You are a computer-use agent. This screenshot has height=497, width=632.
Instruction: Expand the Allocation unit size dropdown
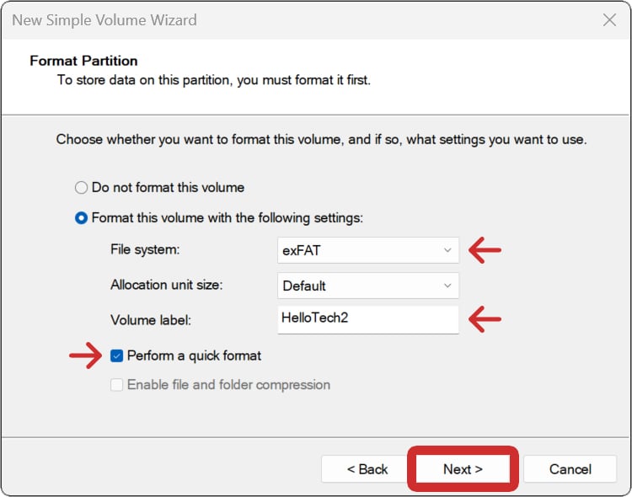[367, 286]
